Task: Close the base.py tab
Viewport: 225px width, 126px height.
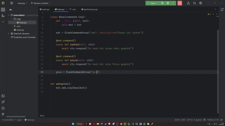Action: pos(66,9)
